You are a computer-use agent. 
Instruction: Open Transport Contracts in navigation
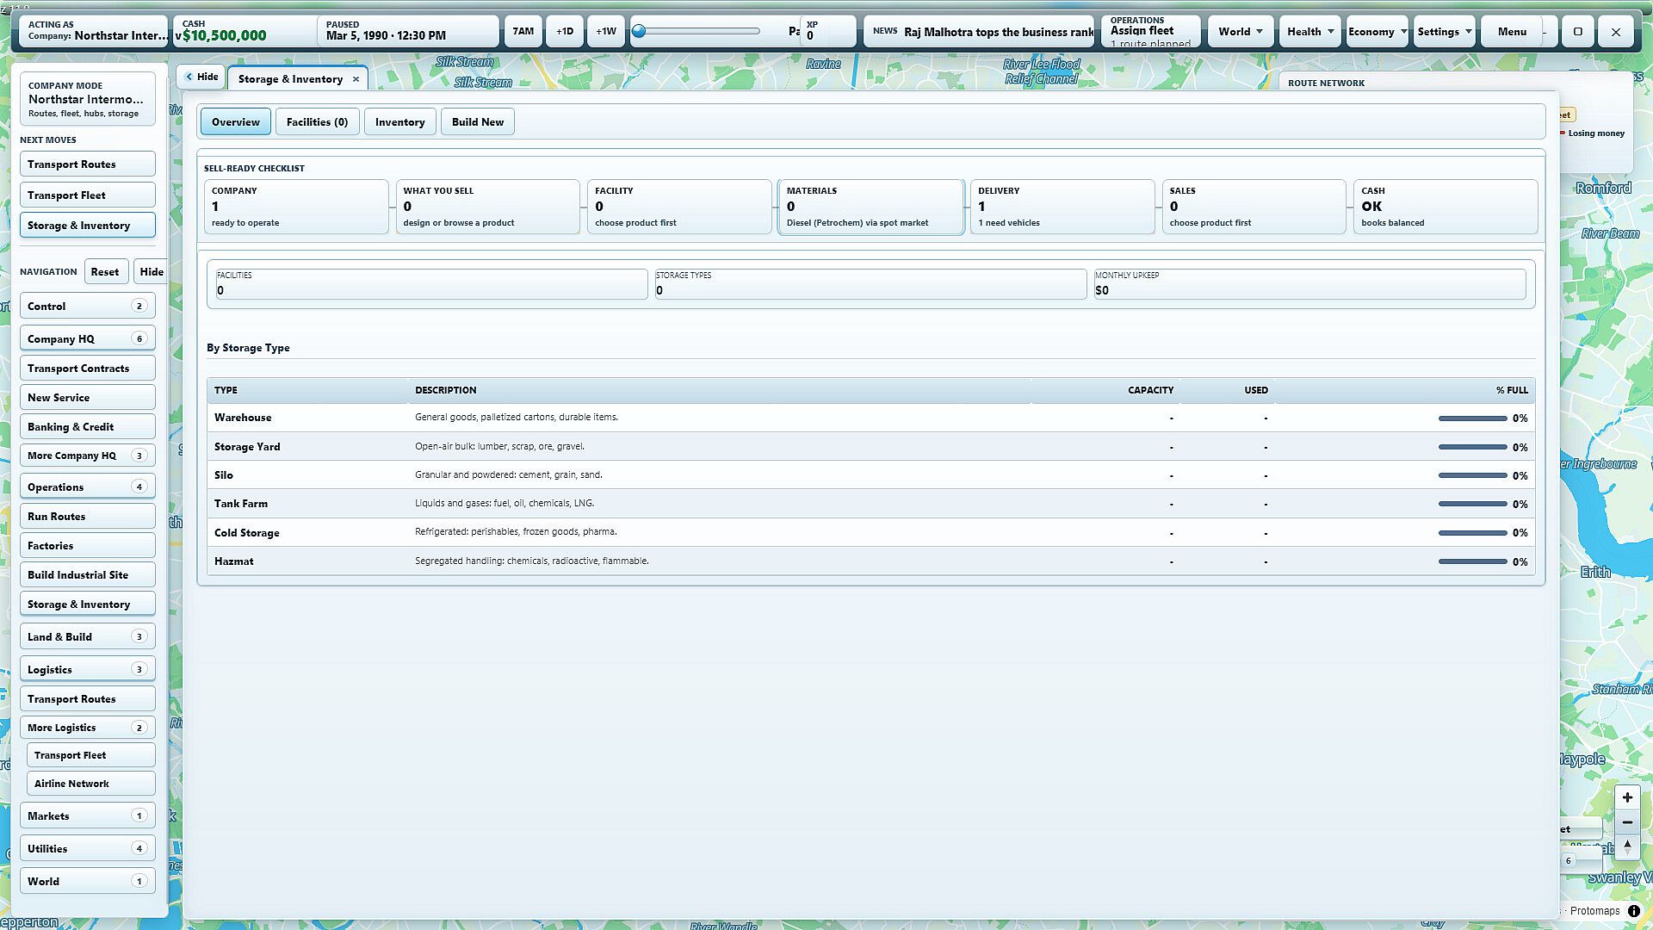[x=88, y=369]
